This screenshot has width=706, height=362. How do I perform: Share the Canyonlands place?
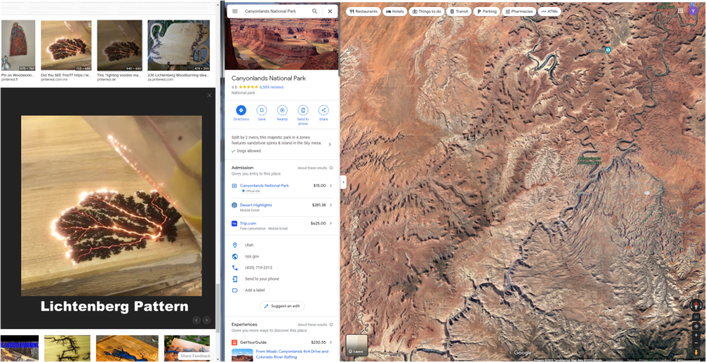[x=324, y=110]
